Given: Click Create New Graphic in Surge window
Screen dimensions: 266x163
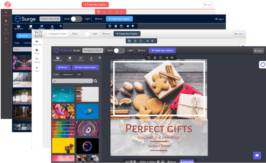Looking at the screenshot, I should click(119, 19).
